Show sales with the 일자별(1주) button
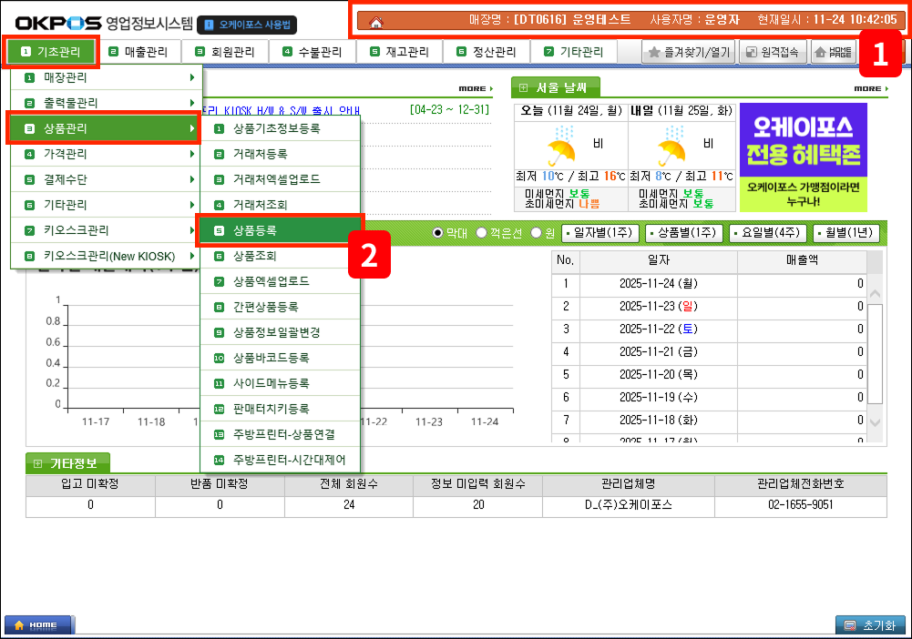This screenshot has width=912, height=639. coord(599,233)
